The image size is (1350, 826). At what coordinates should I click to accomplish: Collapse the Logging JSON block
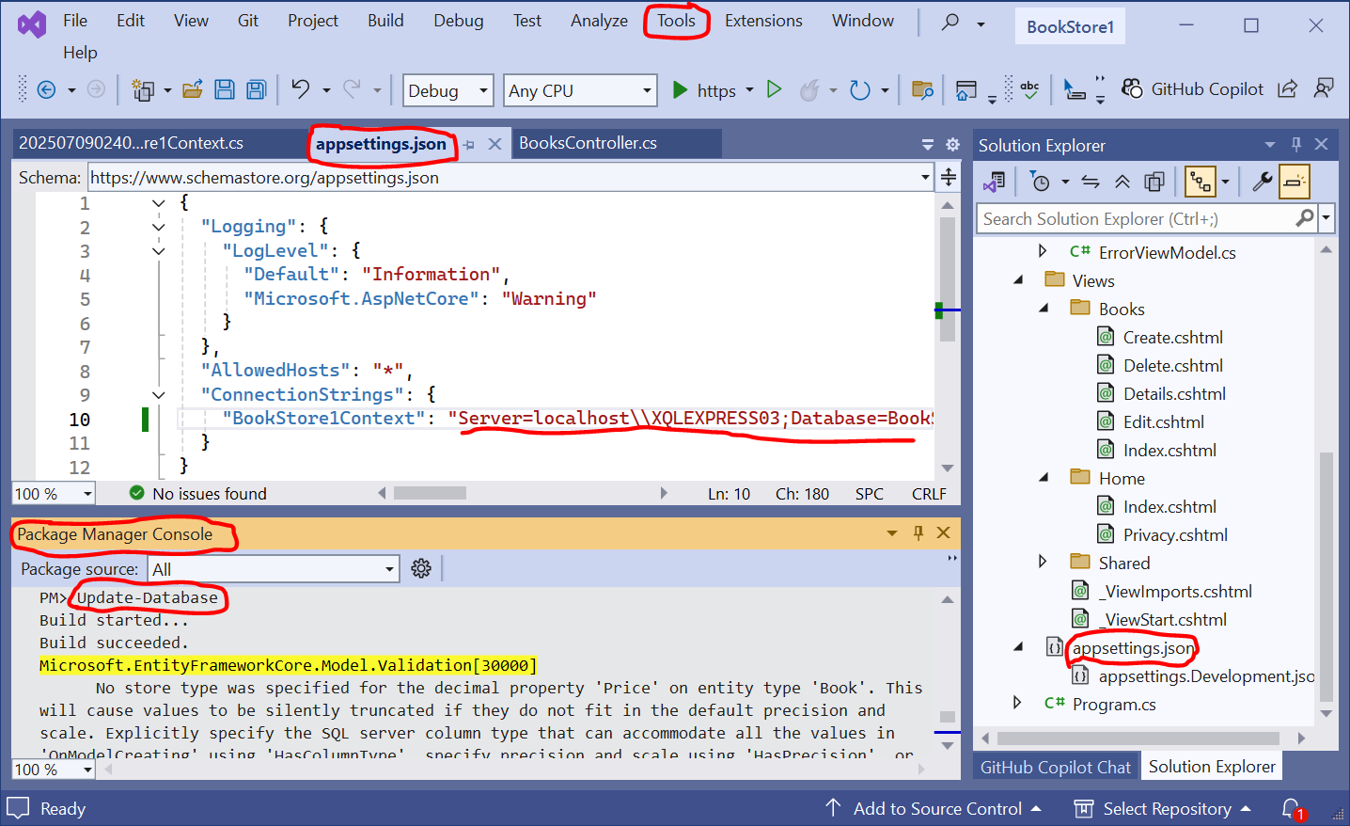pyautogui.click(x=158, y=227)
